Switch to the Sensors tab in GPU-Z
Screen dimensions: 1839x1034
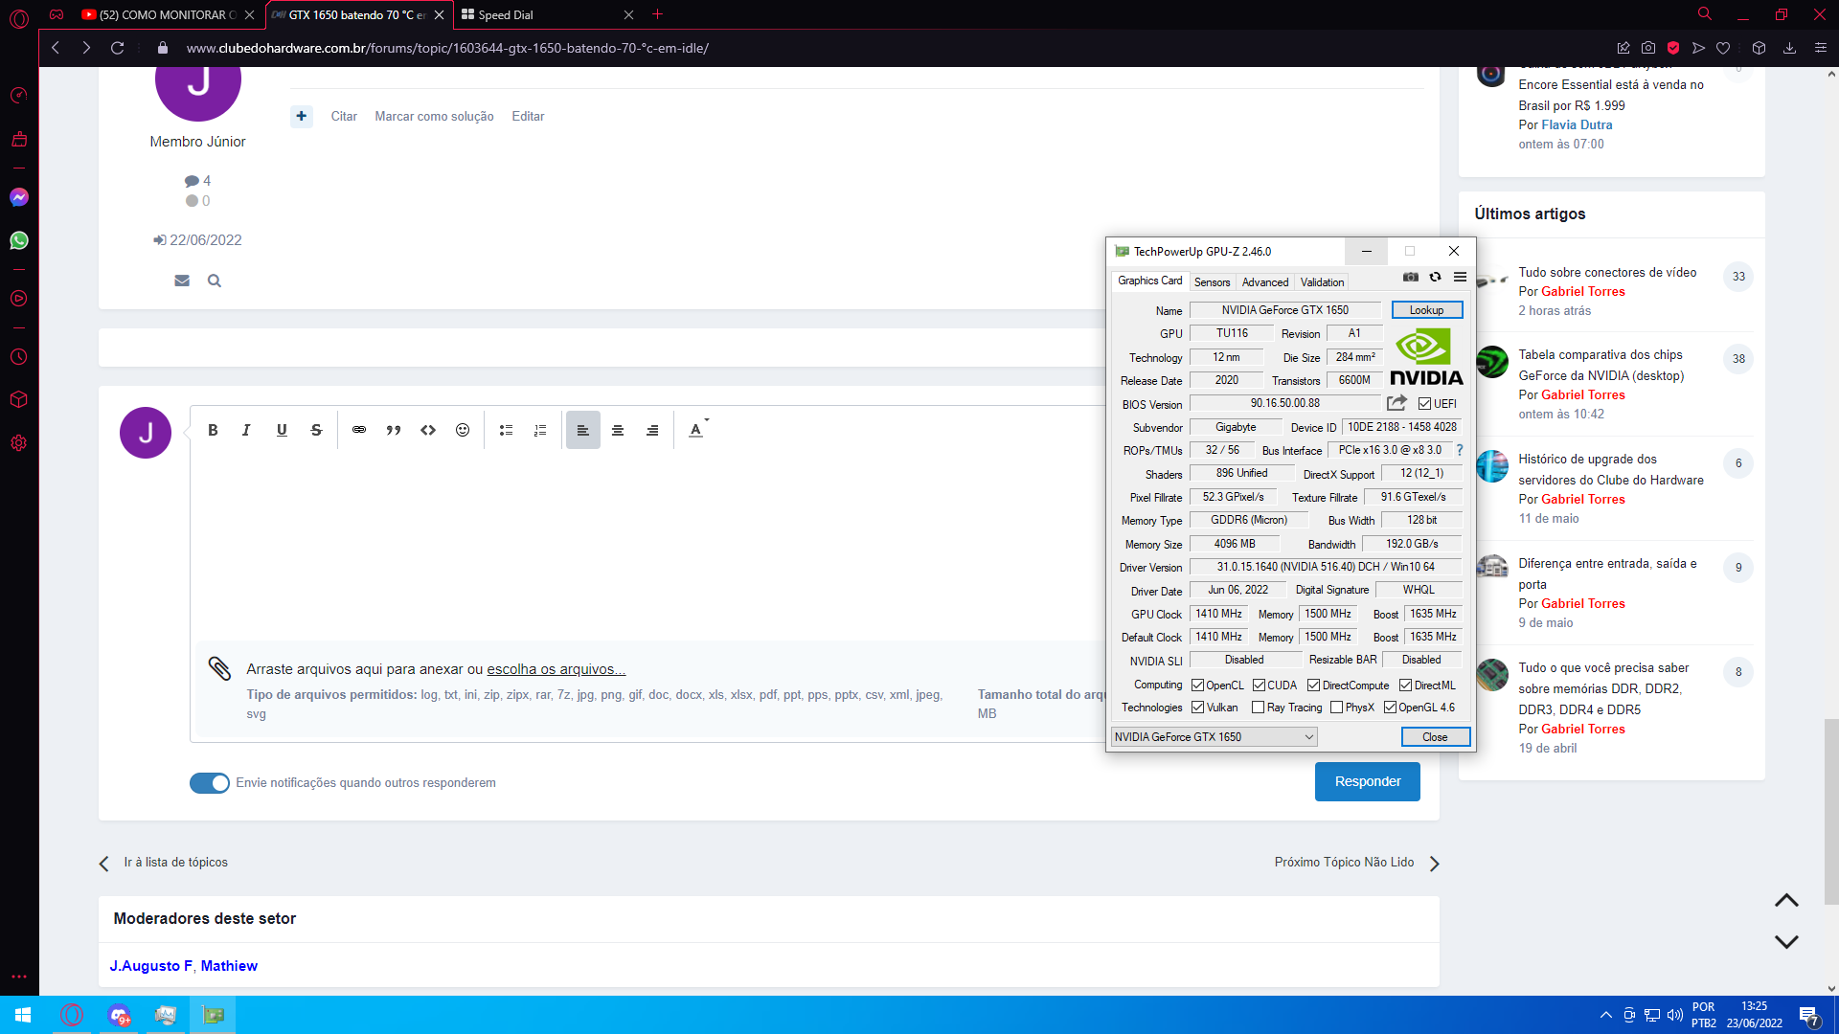click(x=1212, y=282)
